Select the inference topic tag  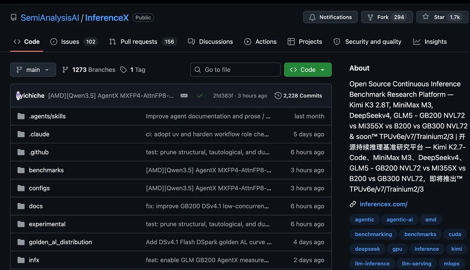click(x=427, y=249)
